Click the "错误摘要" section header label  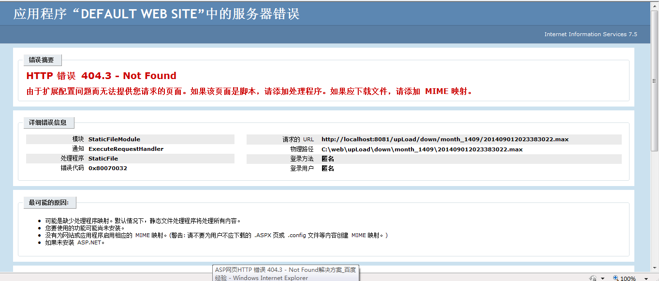coord(42,60)
